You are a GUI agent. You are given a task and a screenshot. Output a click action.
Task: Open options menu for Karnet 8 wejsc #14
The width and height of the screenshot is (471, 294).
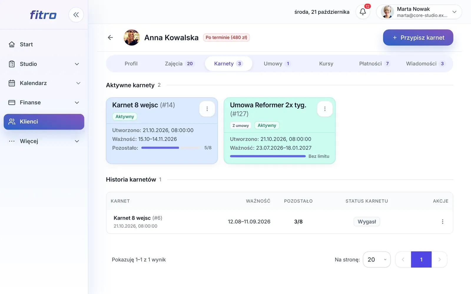(x=207, y=109)
